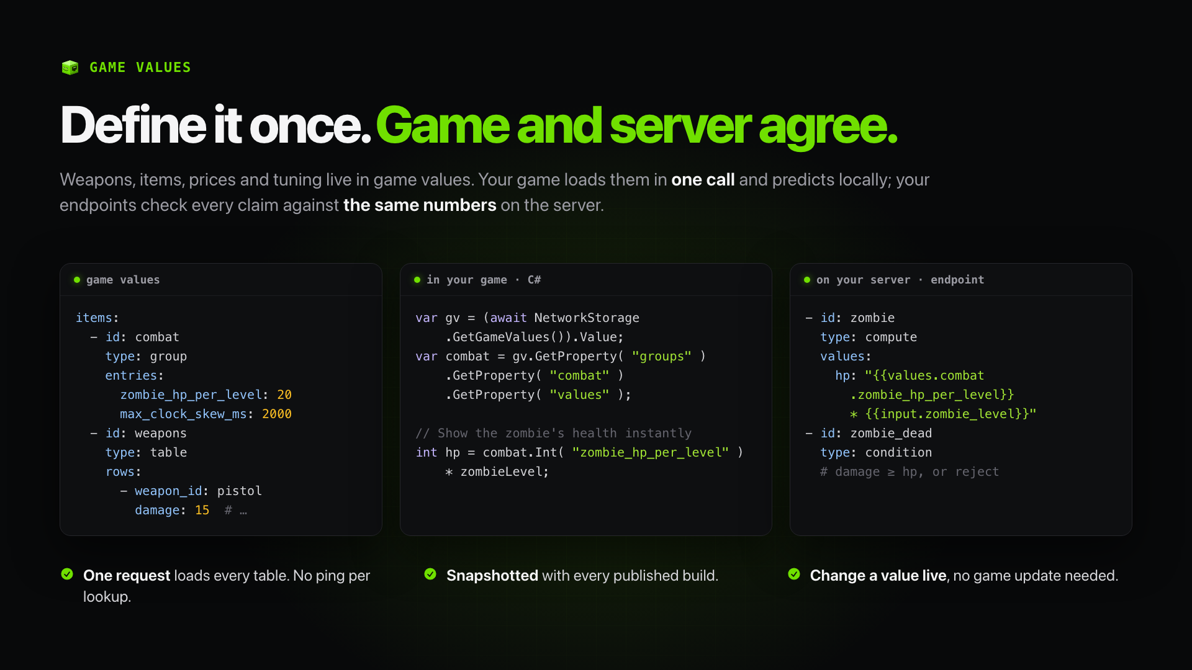The width and height of the screenshot is (1192, 670).
Task: Click the bold 'the same numbers' text
Action: coord(420,205)
